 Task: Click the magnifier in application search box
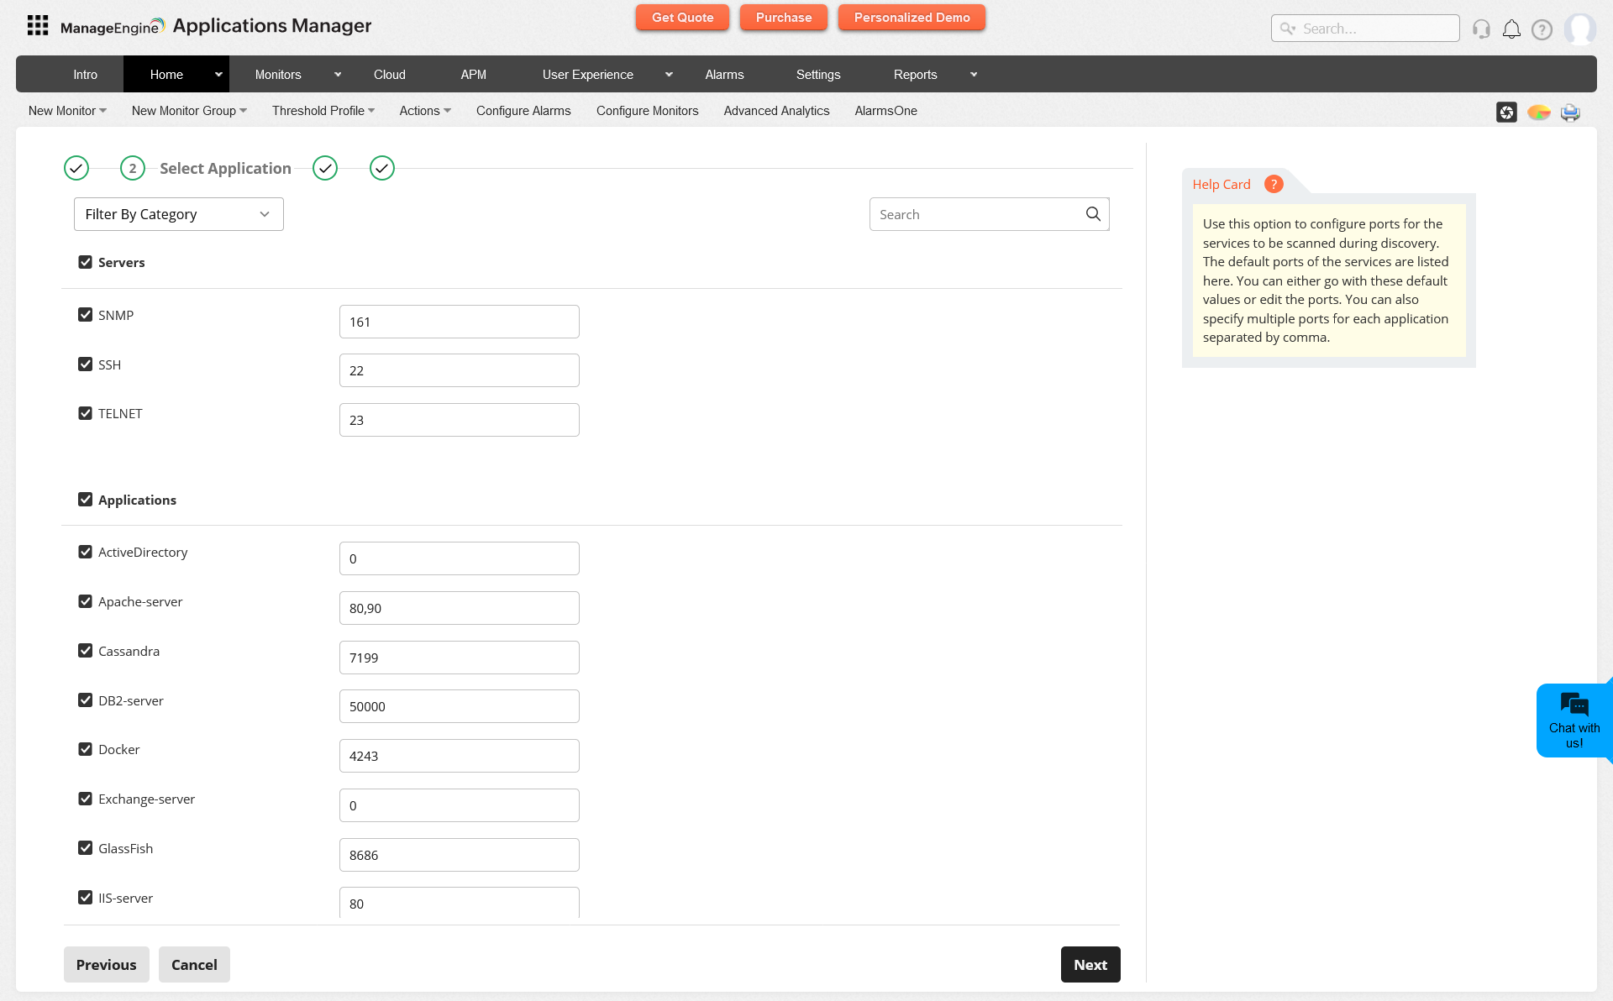coord(1093,214)
